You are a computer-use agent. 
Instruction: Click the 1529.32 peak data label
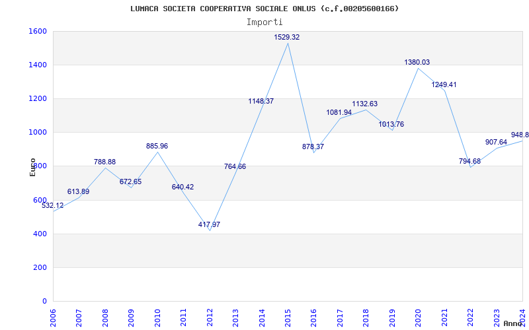[x=287, y=38]
